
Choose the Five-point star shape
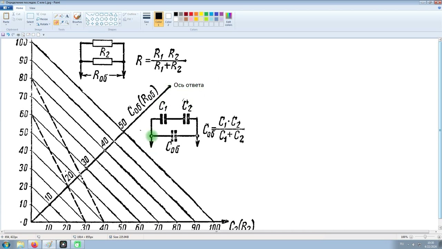click(97, 24)
